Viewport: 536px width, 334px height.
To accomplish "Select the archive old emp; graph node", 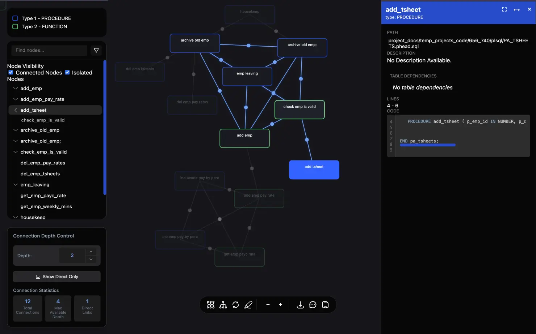I will point(302,48).
